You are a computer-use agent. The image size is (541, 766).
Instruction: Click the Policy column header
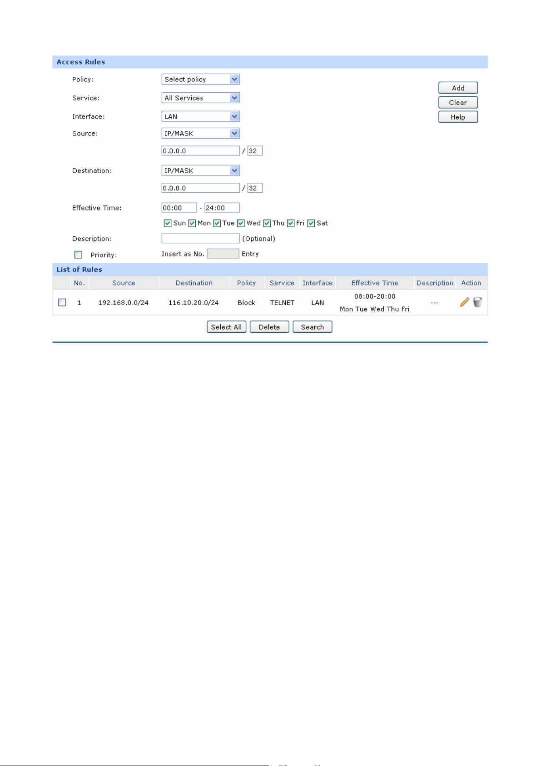(246, 283)
